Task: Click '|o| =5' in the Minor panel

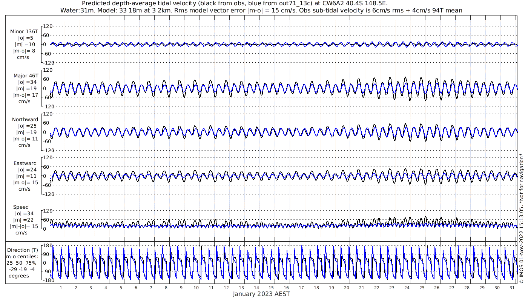Action: point(25,38)
